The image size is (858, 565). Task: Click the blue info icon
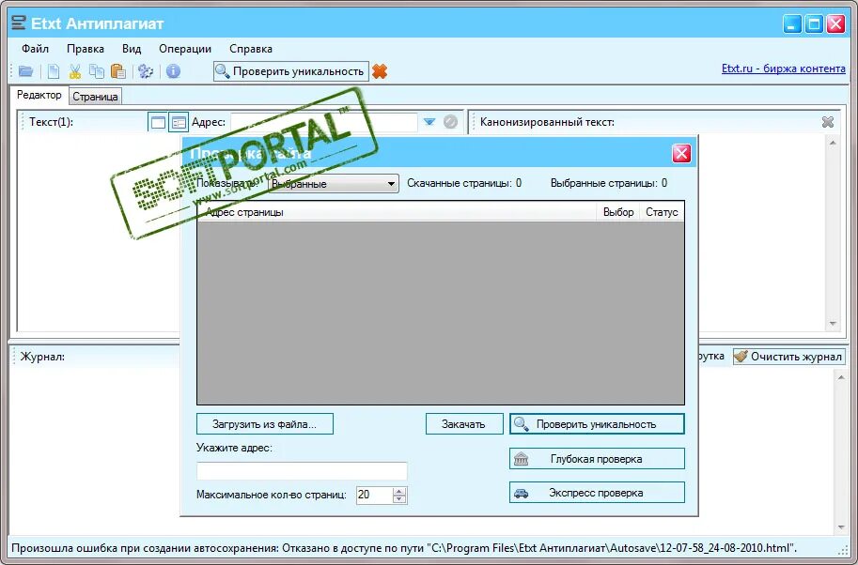174,71
